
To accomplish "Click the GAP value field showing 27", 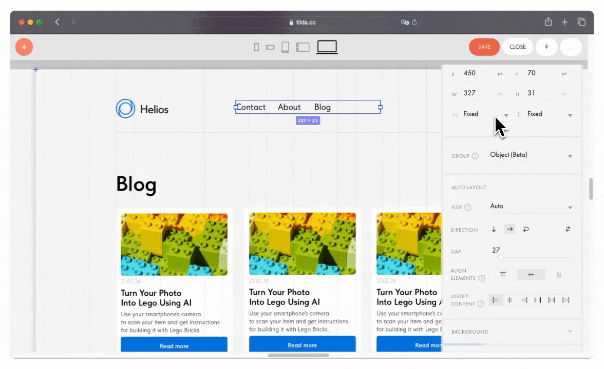I will click(496, 250).
